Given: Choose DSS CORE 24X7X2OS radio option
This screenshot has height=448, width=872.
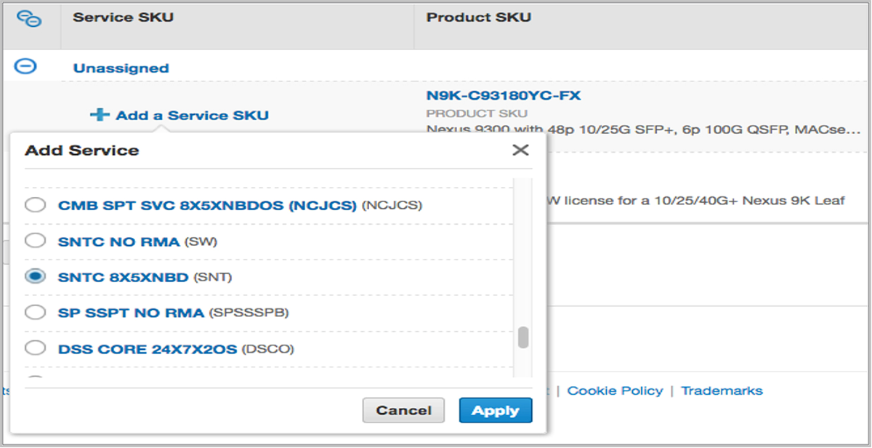Looking at the screenshot, I should [x=35, y=348].
